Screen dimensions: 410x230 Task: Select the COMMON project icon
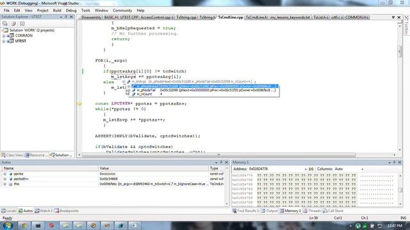pos(12,36)
